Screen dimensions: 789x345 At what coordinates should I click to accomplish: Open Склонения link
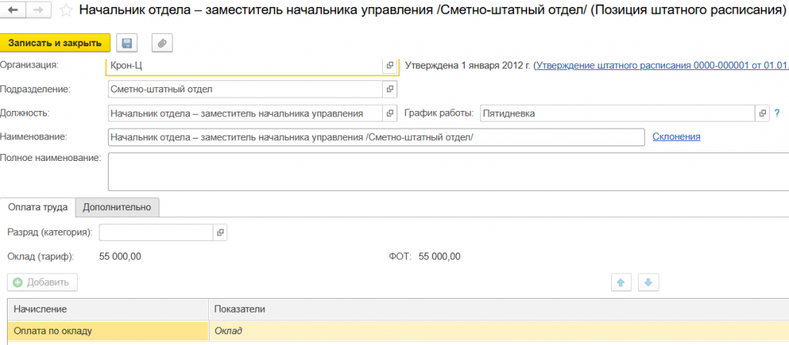click(x=677, y=136)
